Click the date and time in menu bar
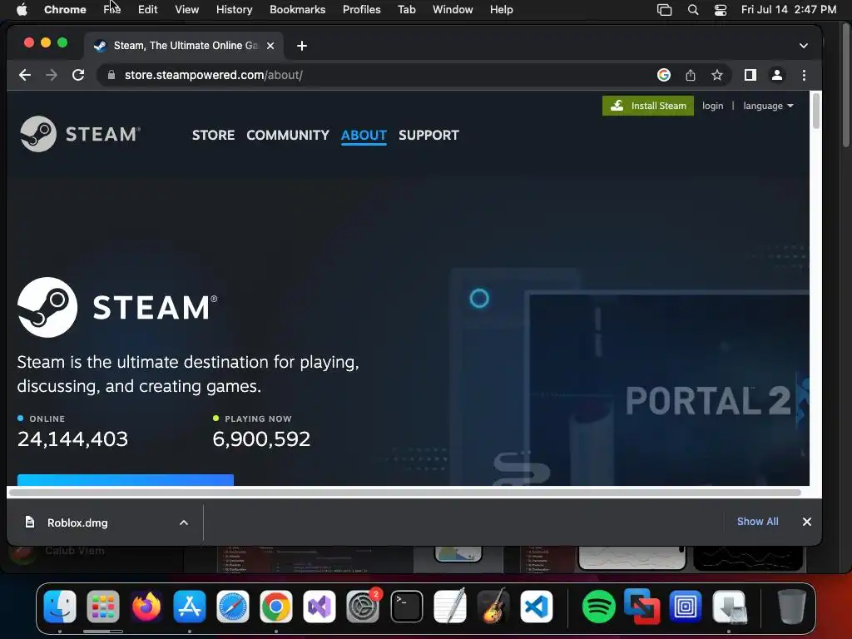 point(789,10)
